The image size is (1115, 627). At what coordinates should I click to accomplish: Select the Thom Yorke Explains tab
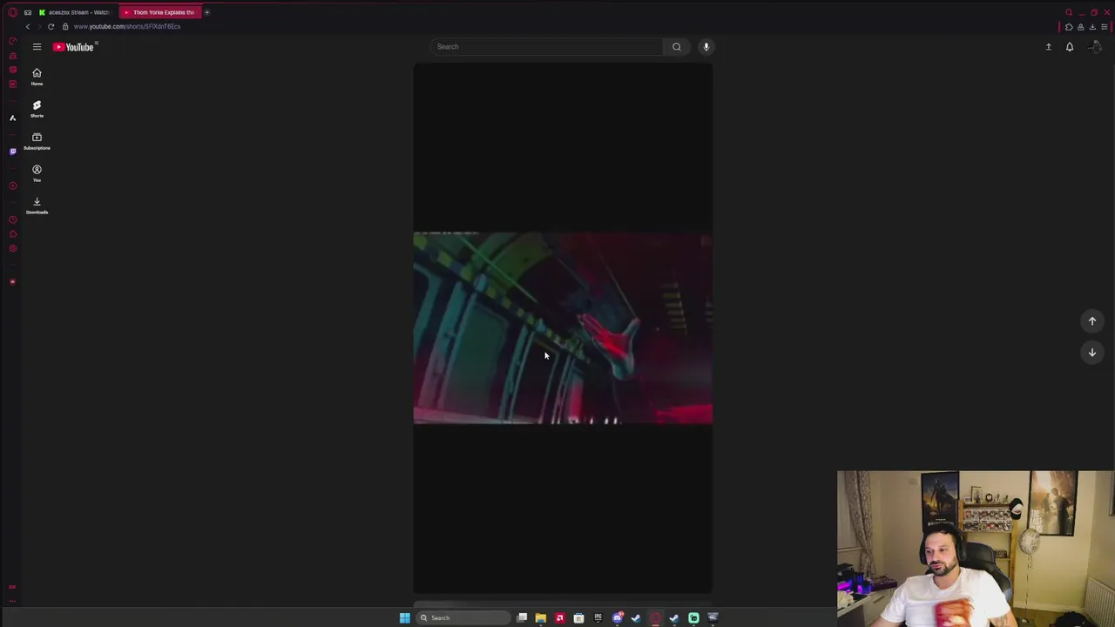tap(159, 12)
